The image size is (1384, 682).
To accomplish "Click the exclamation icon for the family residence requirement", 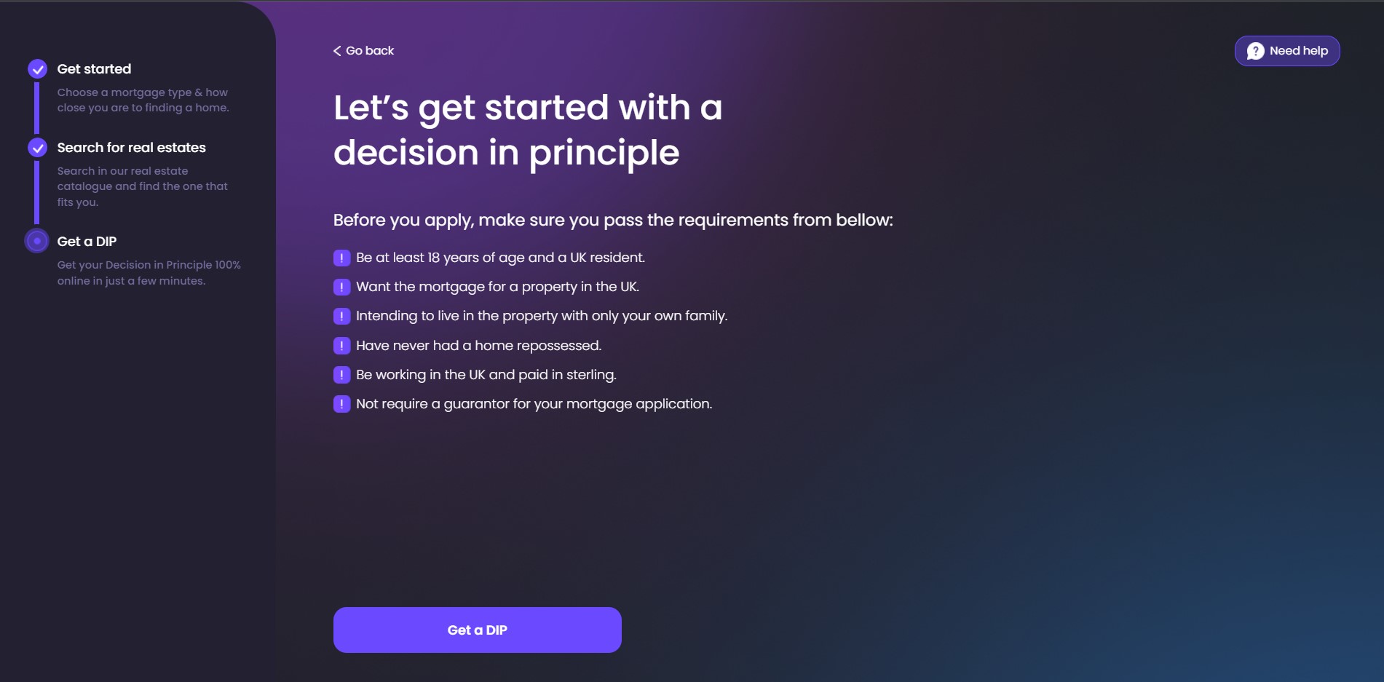I will click(341, 316).
